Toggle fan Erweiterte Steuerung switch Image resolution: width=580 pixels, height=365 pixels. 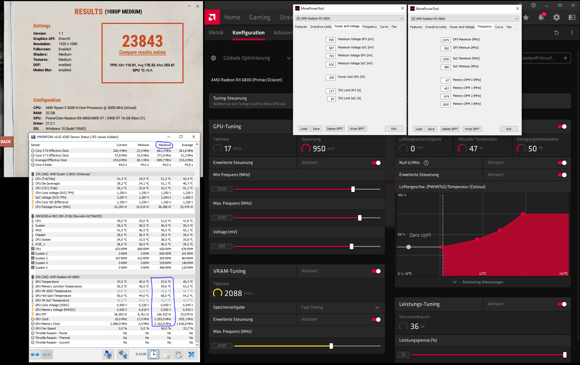[562, 175]
